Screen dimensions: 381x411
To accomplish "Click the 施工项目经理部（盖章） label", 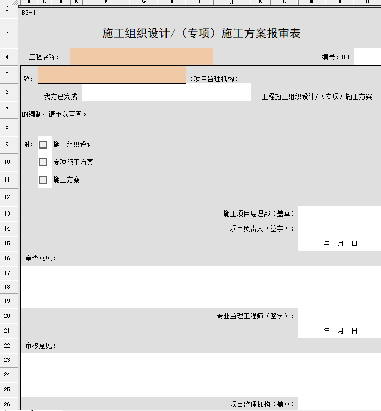I will (259, 213).
